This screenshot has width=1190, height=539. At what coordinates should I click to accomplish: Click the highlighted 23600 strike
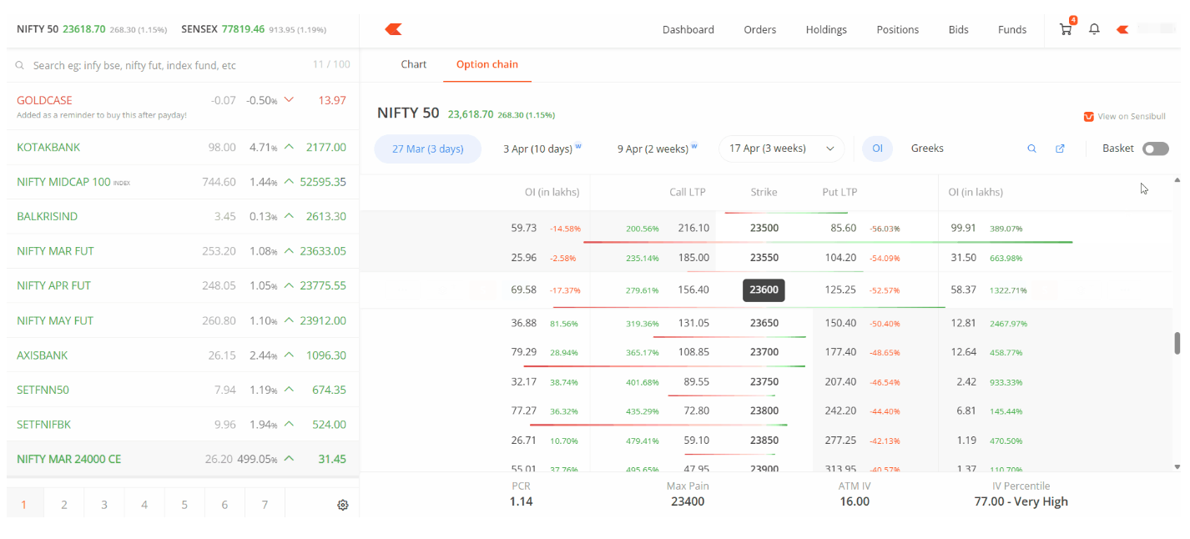click(x=764, y=290)
